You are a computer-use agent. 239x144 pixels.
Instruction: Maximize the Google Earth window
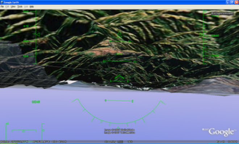tap(232, 2)
